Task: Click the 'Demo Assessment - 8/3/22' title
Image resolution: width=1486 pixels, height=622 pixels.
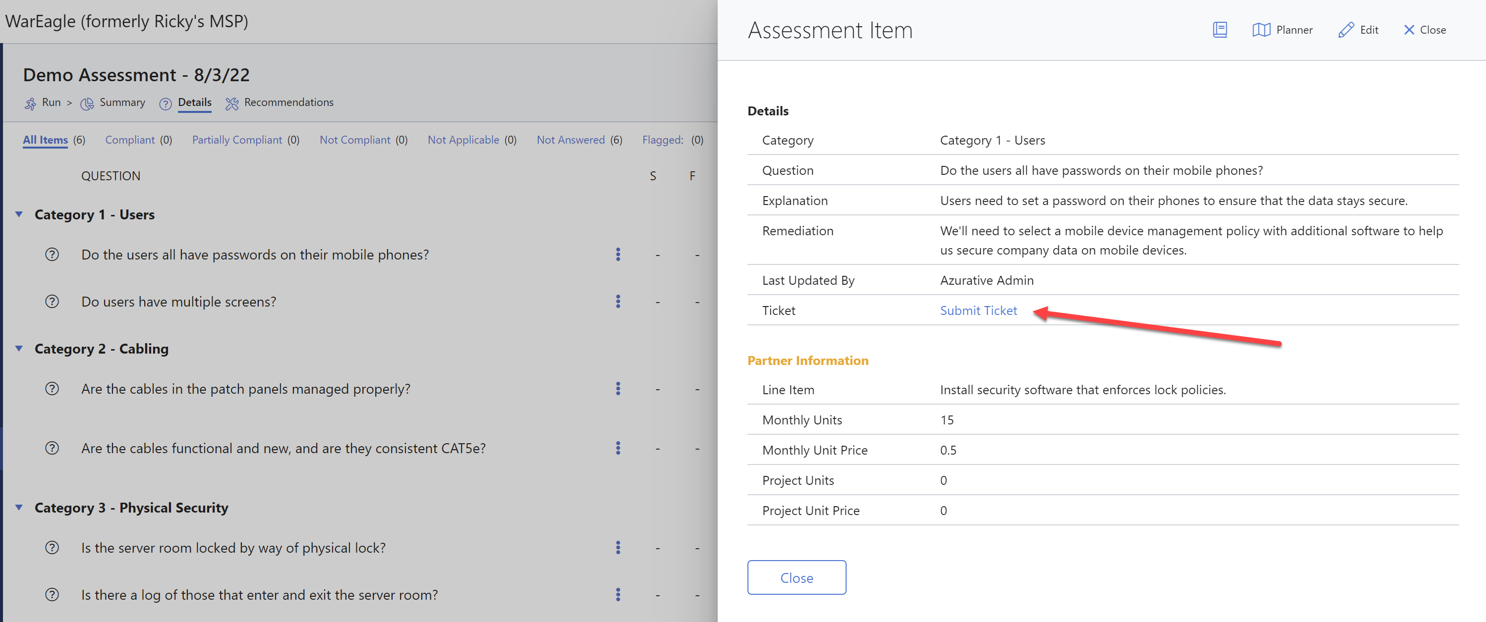Action: point(136,75)
